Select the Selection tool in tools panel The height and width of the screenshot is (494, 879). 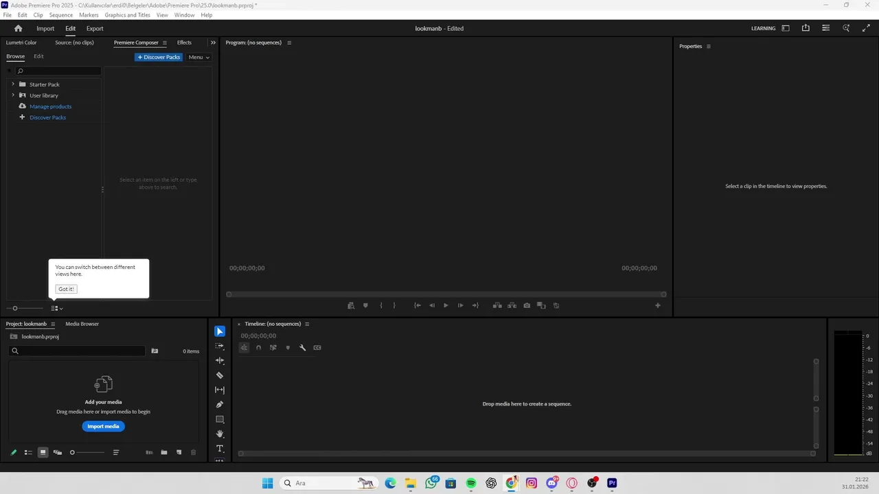(220, 331)
